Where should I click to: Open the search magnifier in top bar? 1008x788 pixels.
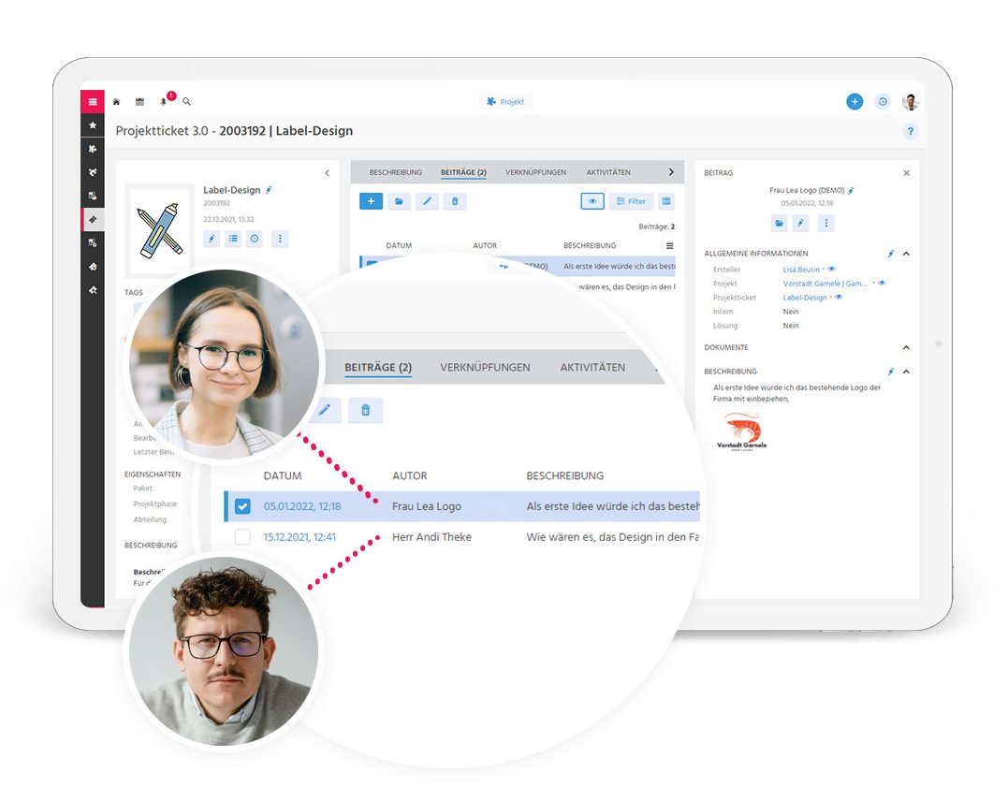coord(186,101)
